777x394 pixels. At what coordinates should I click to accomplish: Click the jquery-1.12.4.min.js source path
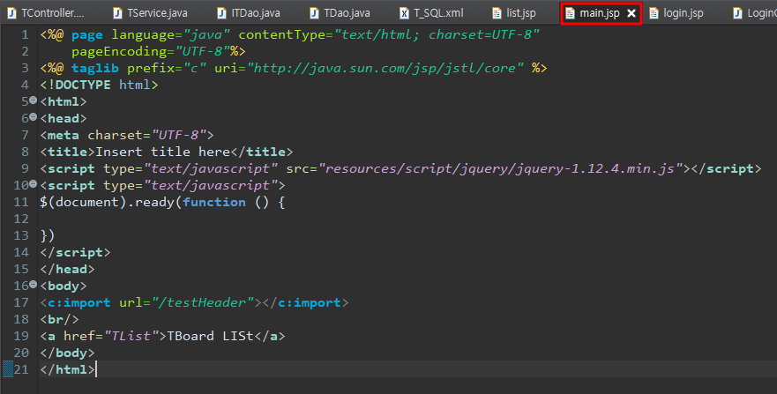click(501, 168)
